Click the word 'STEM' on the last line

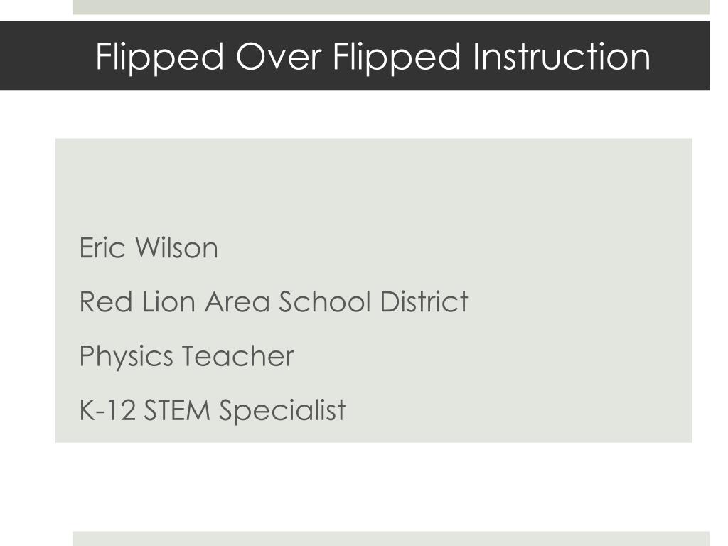point(177,410)
